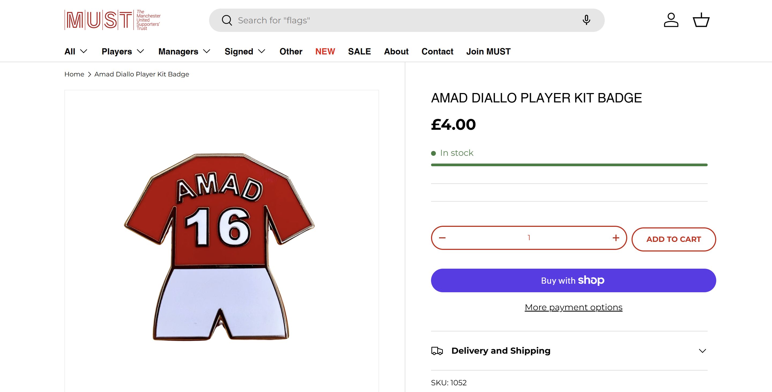
Task: Open the account profile icon
Action: click(671, 20)
